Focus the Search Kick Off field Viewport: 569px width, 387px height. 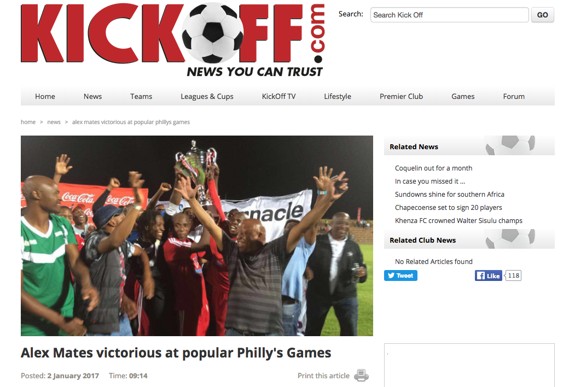coord(449,15)
